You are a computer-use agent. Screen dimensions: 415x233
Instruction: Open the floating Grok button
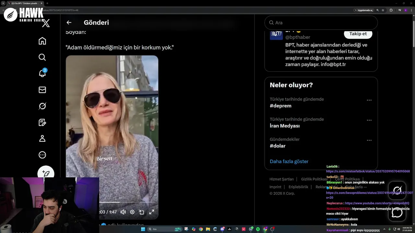point(397,190)
